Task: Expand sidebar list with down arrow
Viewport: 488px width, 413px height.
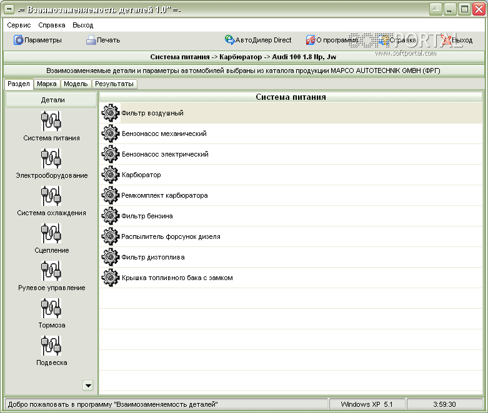Action: [88, 386]
